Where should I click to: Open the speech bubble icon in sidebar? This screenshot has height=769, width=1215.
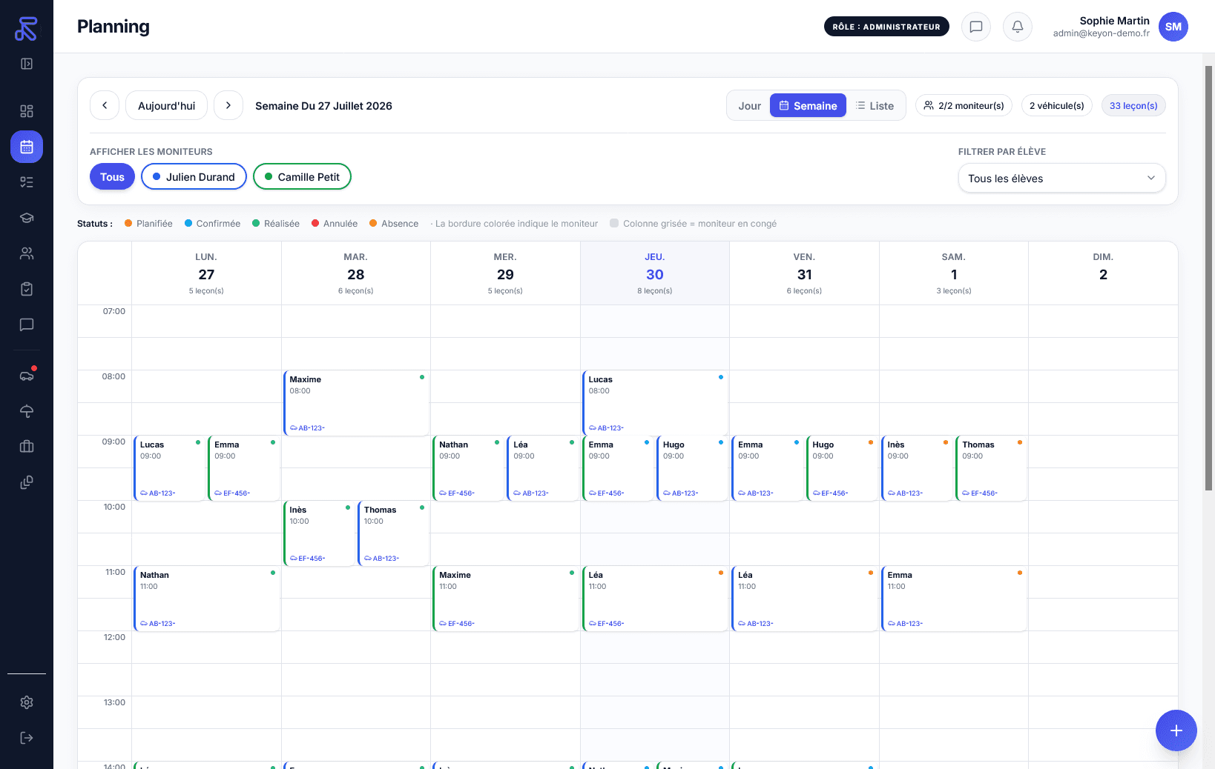27,324
